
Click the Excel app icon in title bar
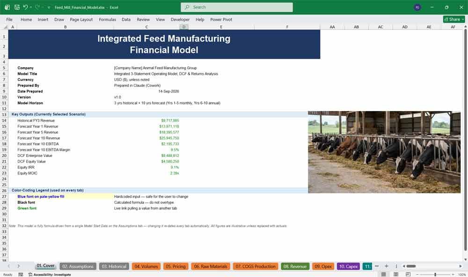pyautogui.click(x=7, y=7)
